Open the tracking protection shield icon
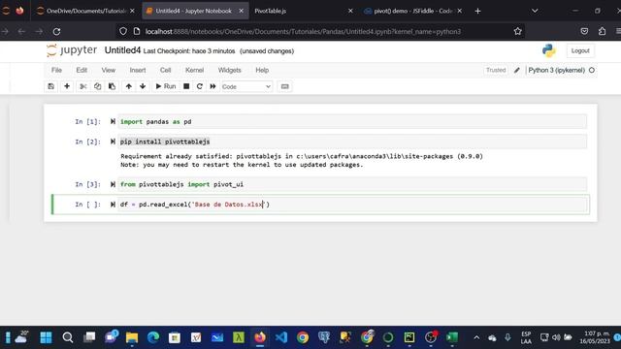Screen dimensions: 621x349 tap(123, 31)
